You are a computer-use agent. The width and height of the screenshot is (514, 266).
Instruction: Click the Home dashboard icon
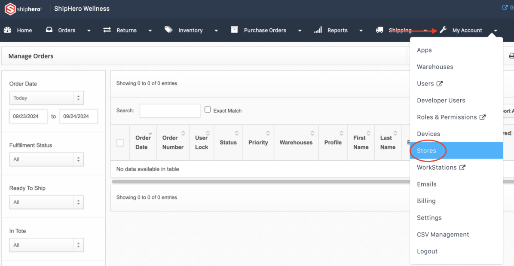click(8, 30)
